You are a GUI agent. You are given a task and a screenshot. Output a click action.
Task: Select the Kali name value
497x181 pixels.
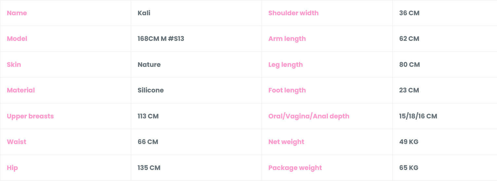(144, 13)
